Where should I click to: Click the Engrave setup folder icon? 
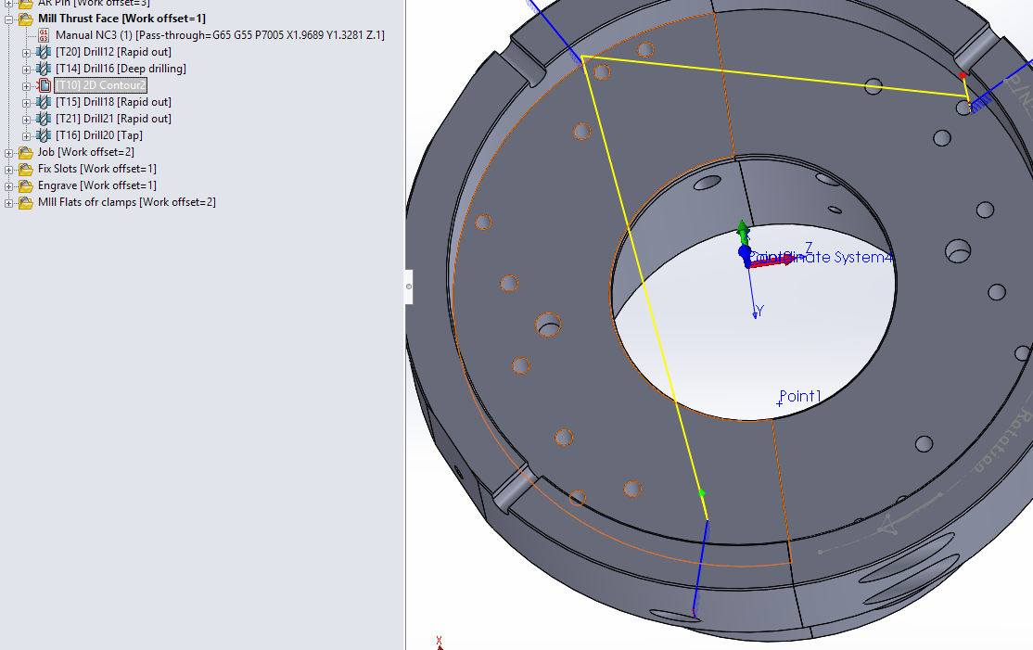[26, 185]
